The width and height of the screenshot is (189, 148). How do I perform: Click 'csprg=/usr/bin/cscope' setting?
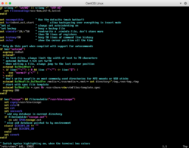coord(26,102)
